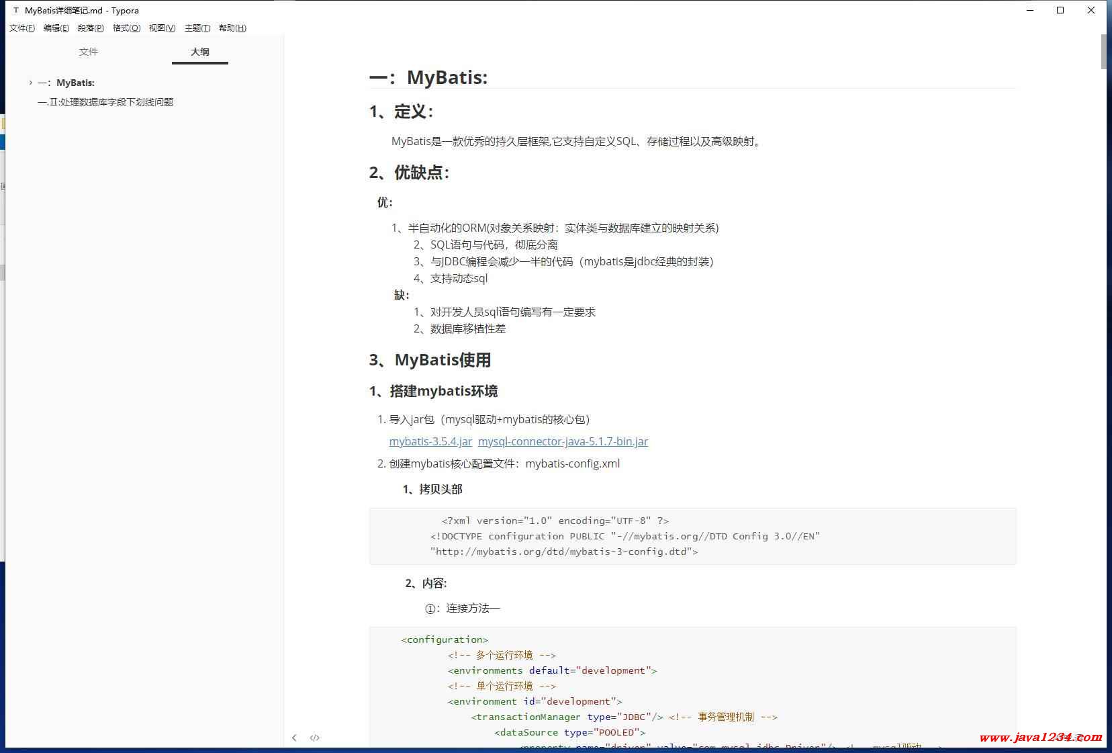1112x753 pixels.
Task: Open mysql-connector-java-5.1.7-bin.jar link
Action: pyautogui.click(x=563, y=441)
